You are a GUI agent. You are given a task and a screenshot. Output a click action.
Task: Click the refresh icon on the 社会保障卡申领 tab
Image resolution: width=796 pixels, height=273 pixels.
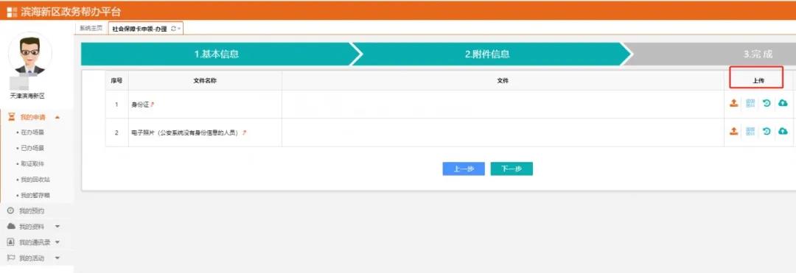click(174, 29)
